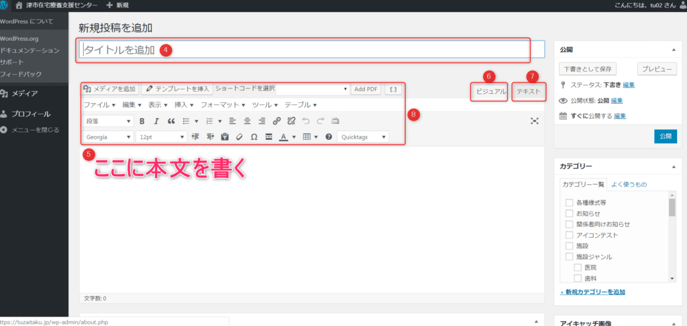Check the お知らせ category checkbox
This screenshot has height=326, width=687.
pyautogui.click(x=569, y=213)
